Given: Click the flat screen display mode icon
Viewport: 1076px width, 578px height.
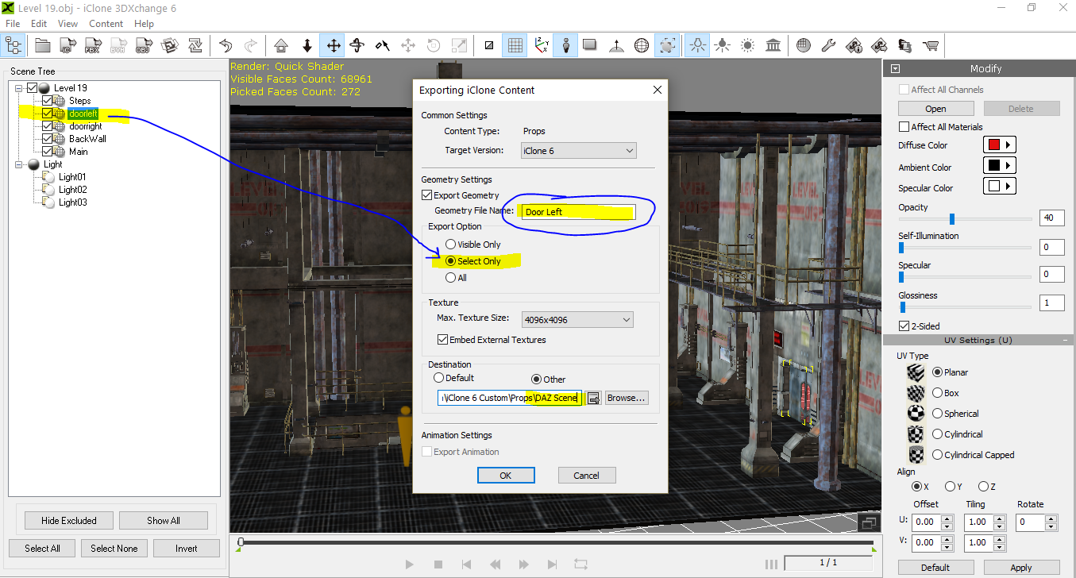Looking at the screenshot, I should coord(590,45).
